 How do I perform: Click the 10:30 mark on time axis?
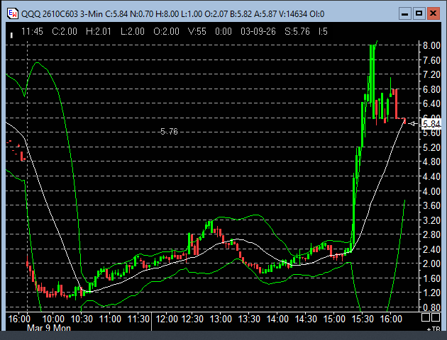pos(82,319)
